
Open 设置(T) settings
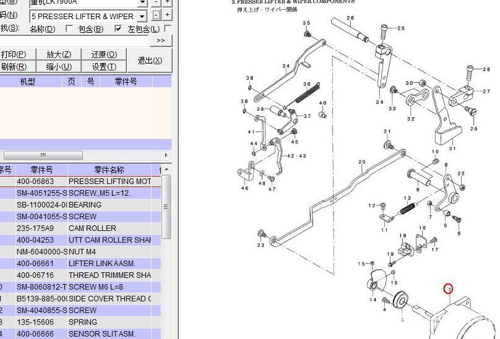coord(104,67)
